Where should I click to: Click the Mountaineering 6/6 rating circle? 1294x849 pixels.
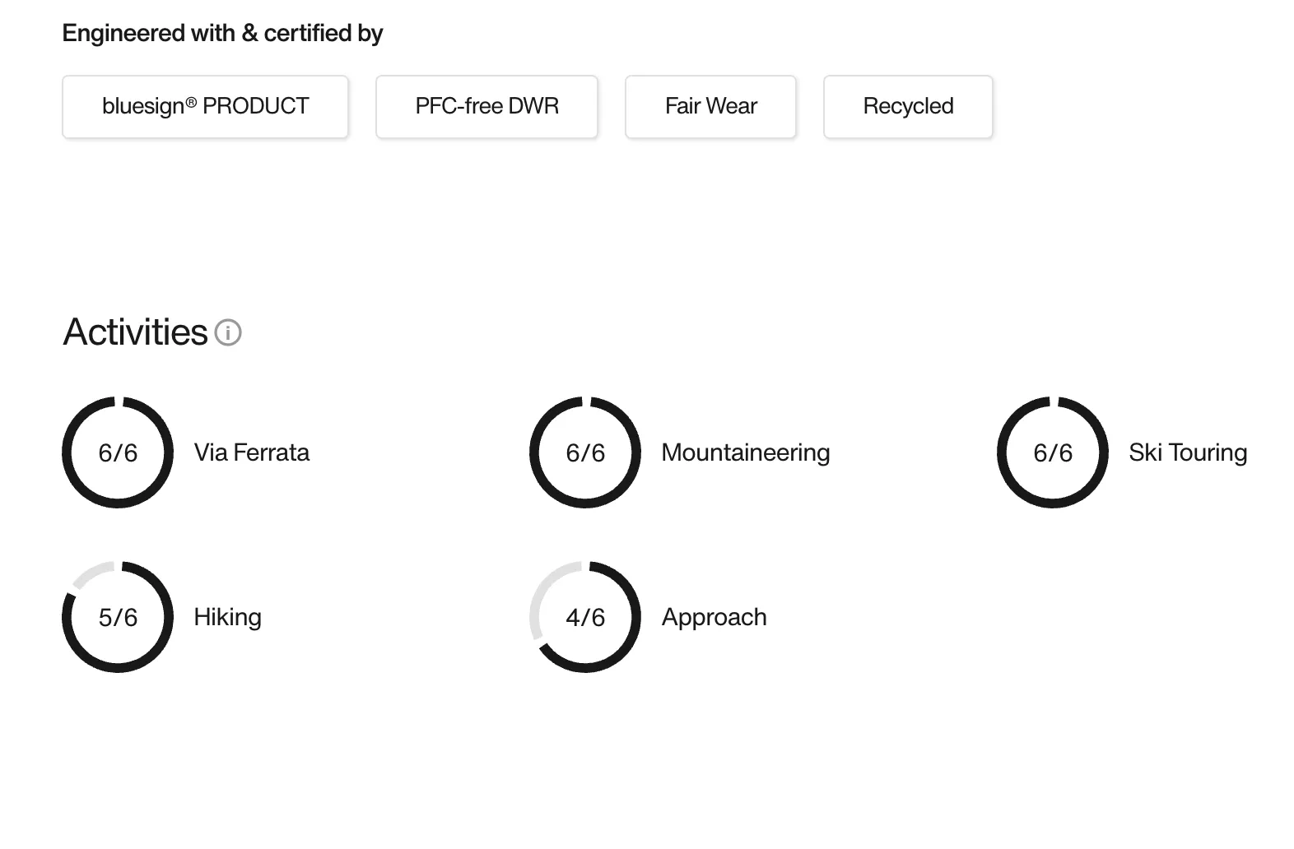[585, 452]
